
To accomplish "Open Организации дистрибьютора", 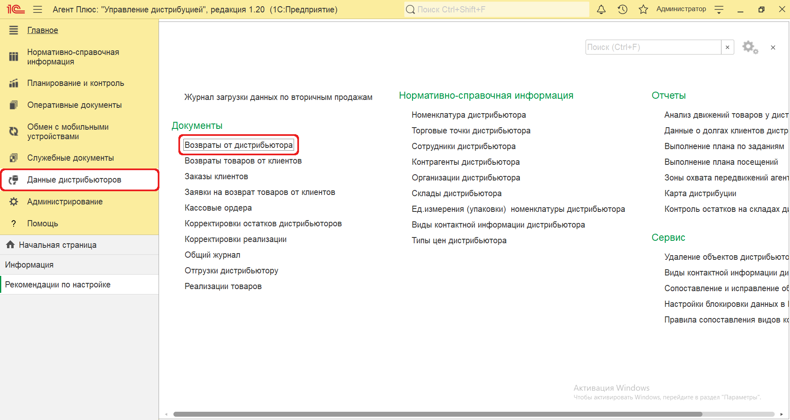I will tap(466, 178).
